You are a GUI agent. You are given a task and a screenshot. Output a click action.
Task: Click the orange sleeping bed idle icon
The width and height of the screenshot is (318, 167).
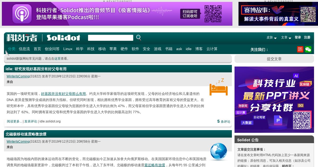pyautogui.click(x=219, y=87)
